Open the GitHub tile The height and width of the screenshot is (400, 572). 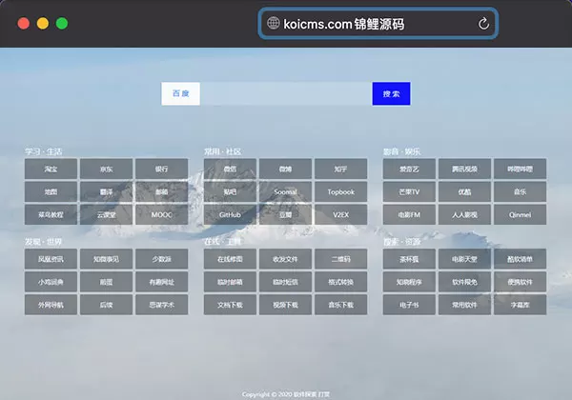(x=230, y=214)
